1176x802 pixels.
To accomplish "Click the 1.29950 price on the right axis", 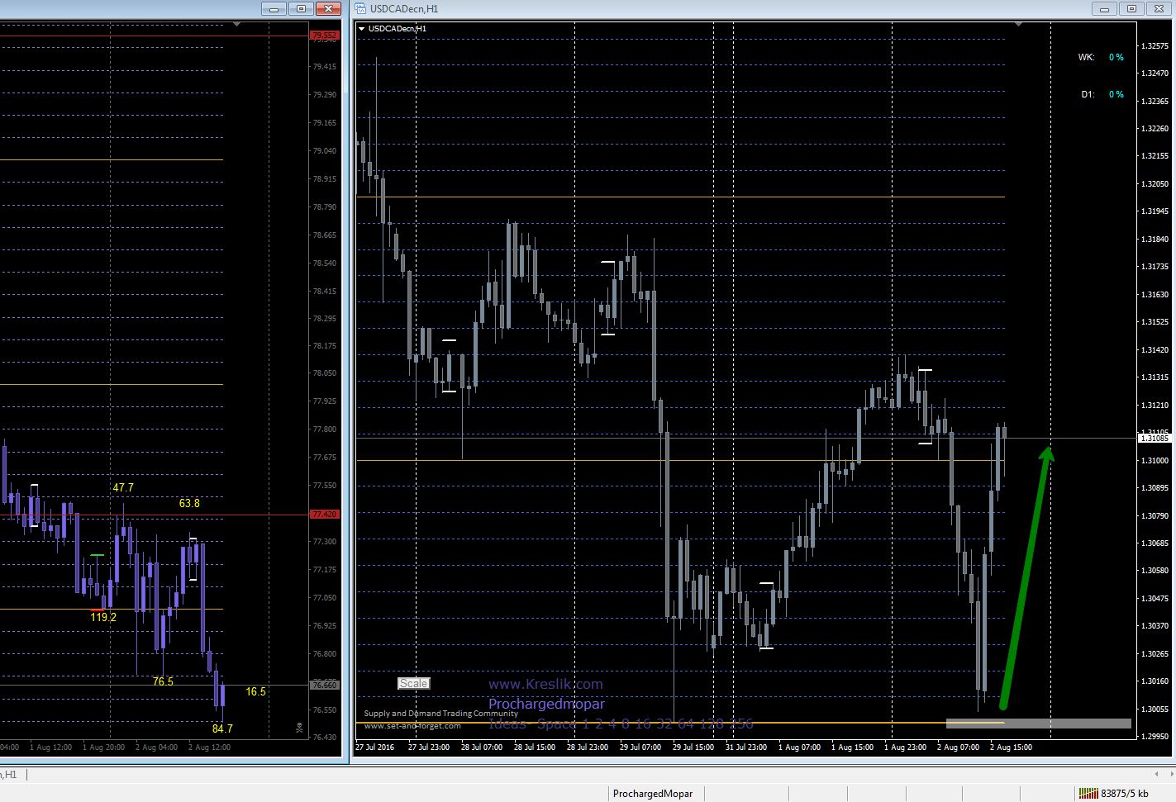I will (1155, 736).
